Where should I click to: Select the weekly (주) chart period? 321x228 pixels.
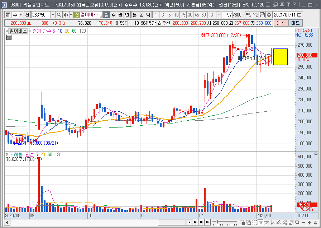pyautogui.click(x=114, y=15)
